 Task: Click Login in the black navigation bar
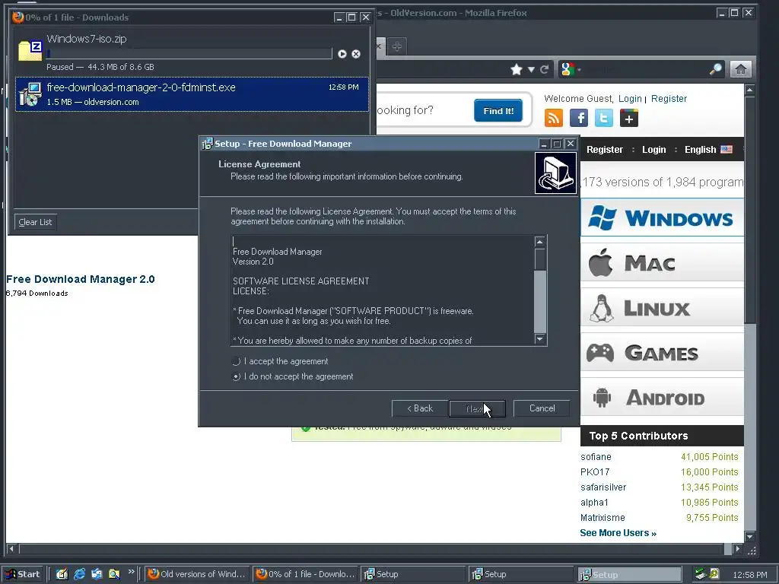pos(653,150)
